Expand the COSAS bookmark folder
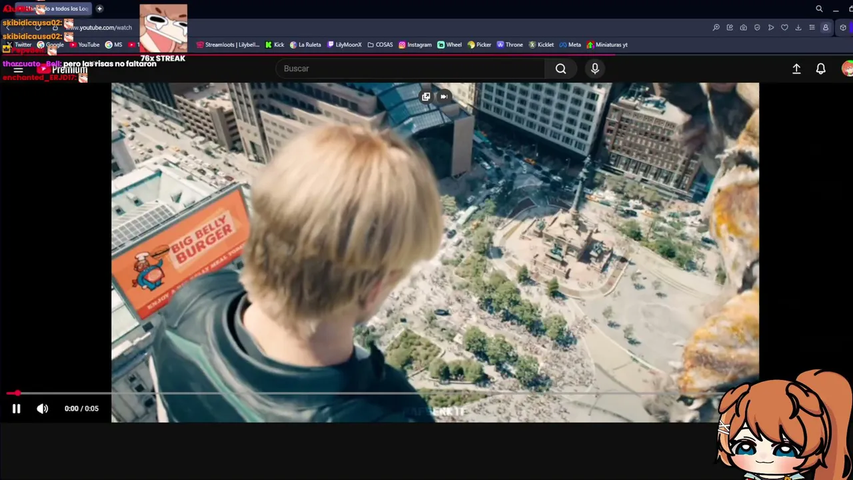This screenshot has height=480, width=853. [381, 45]
